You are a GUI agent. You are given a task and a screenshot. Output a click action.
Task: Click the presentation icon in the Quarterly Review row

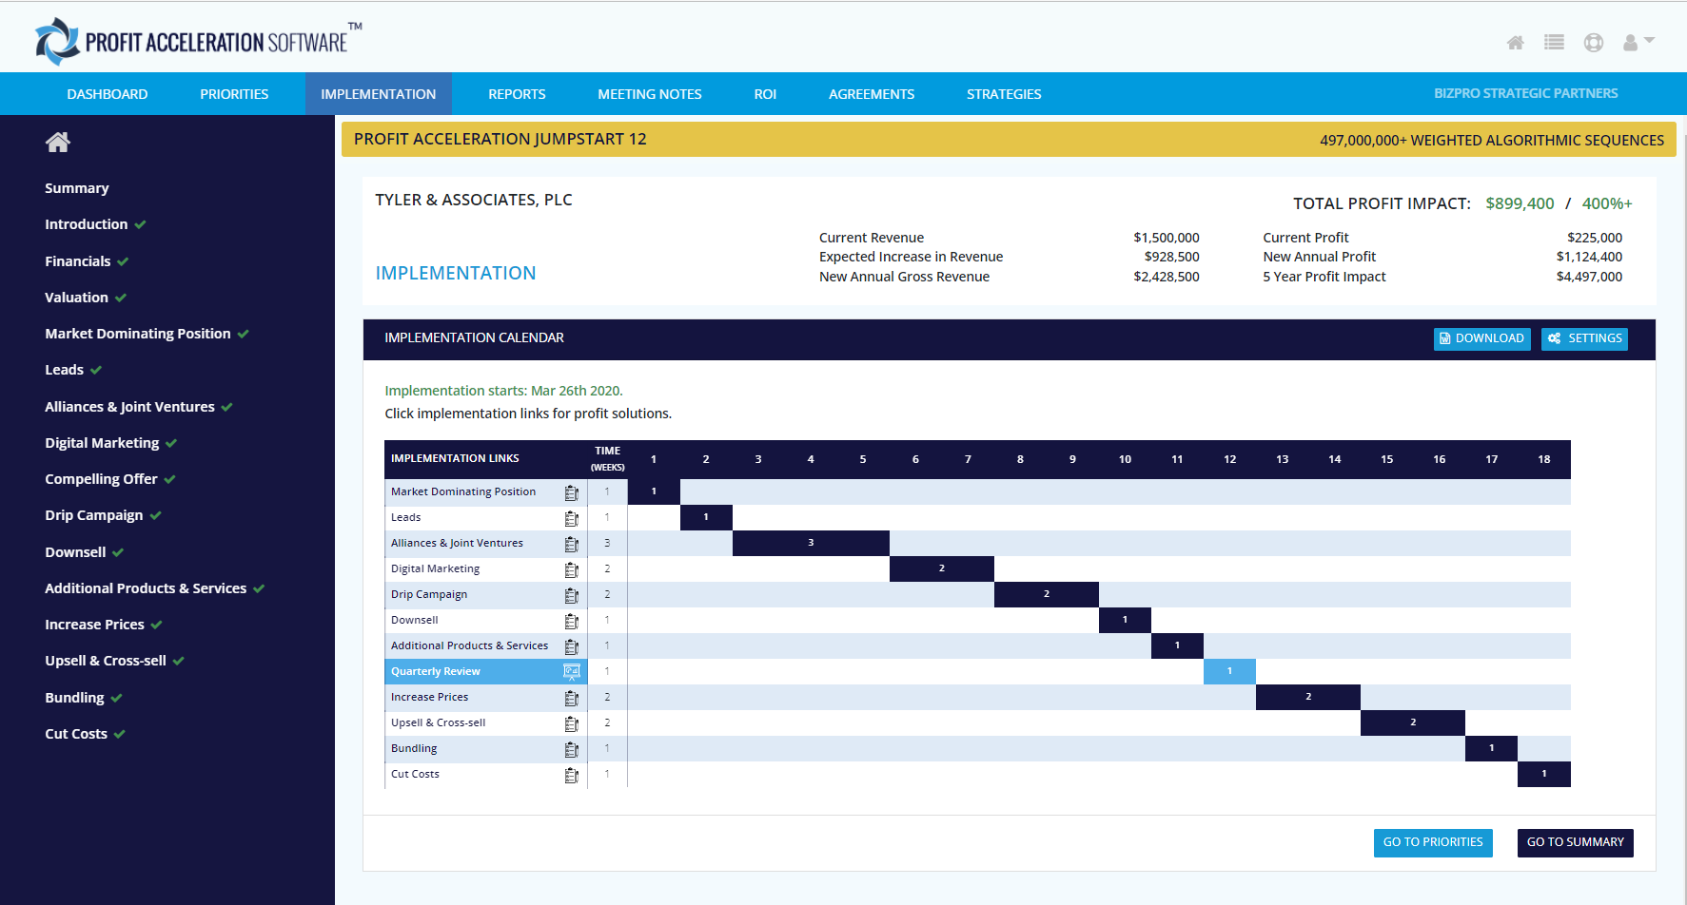tap(571, 672)
